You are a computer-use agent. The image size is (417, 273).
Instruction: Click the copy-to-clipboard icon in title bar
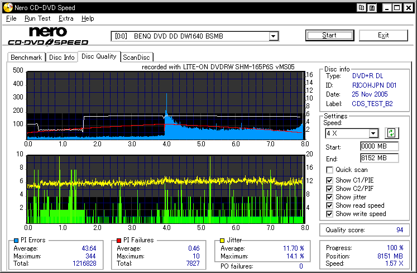click(362, 8)
